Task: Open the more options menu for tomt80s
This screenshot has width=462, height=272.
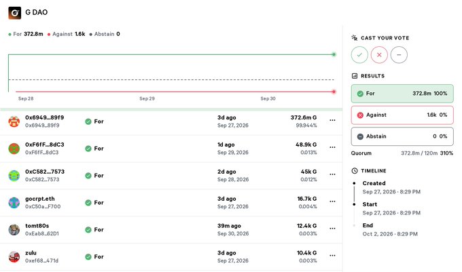Action: (x=332, y=229)
